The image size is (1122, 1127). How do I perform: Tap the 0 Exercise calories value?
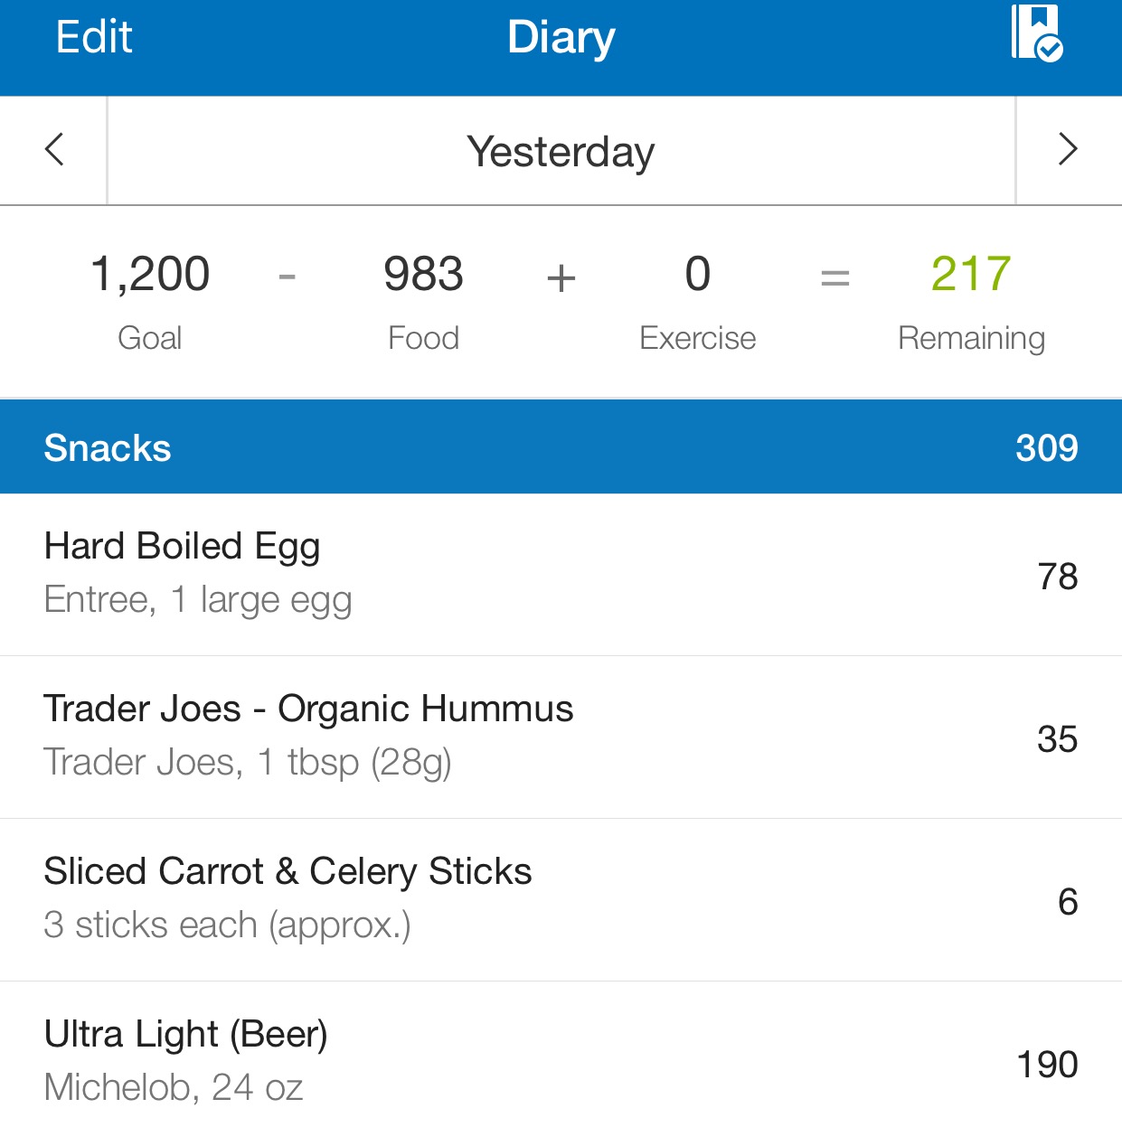click(697, 274)
